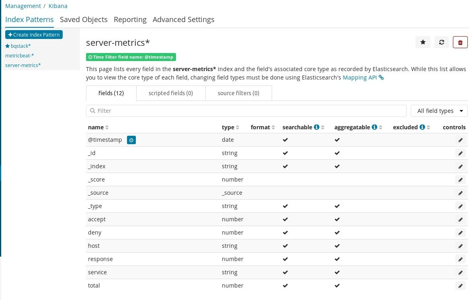The height and width of the screenshot is (300, 469).
Task: Click the refresh field list icon
Action: [x=442, y=42]
